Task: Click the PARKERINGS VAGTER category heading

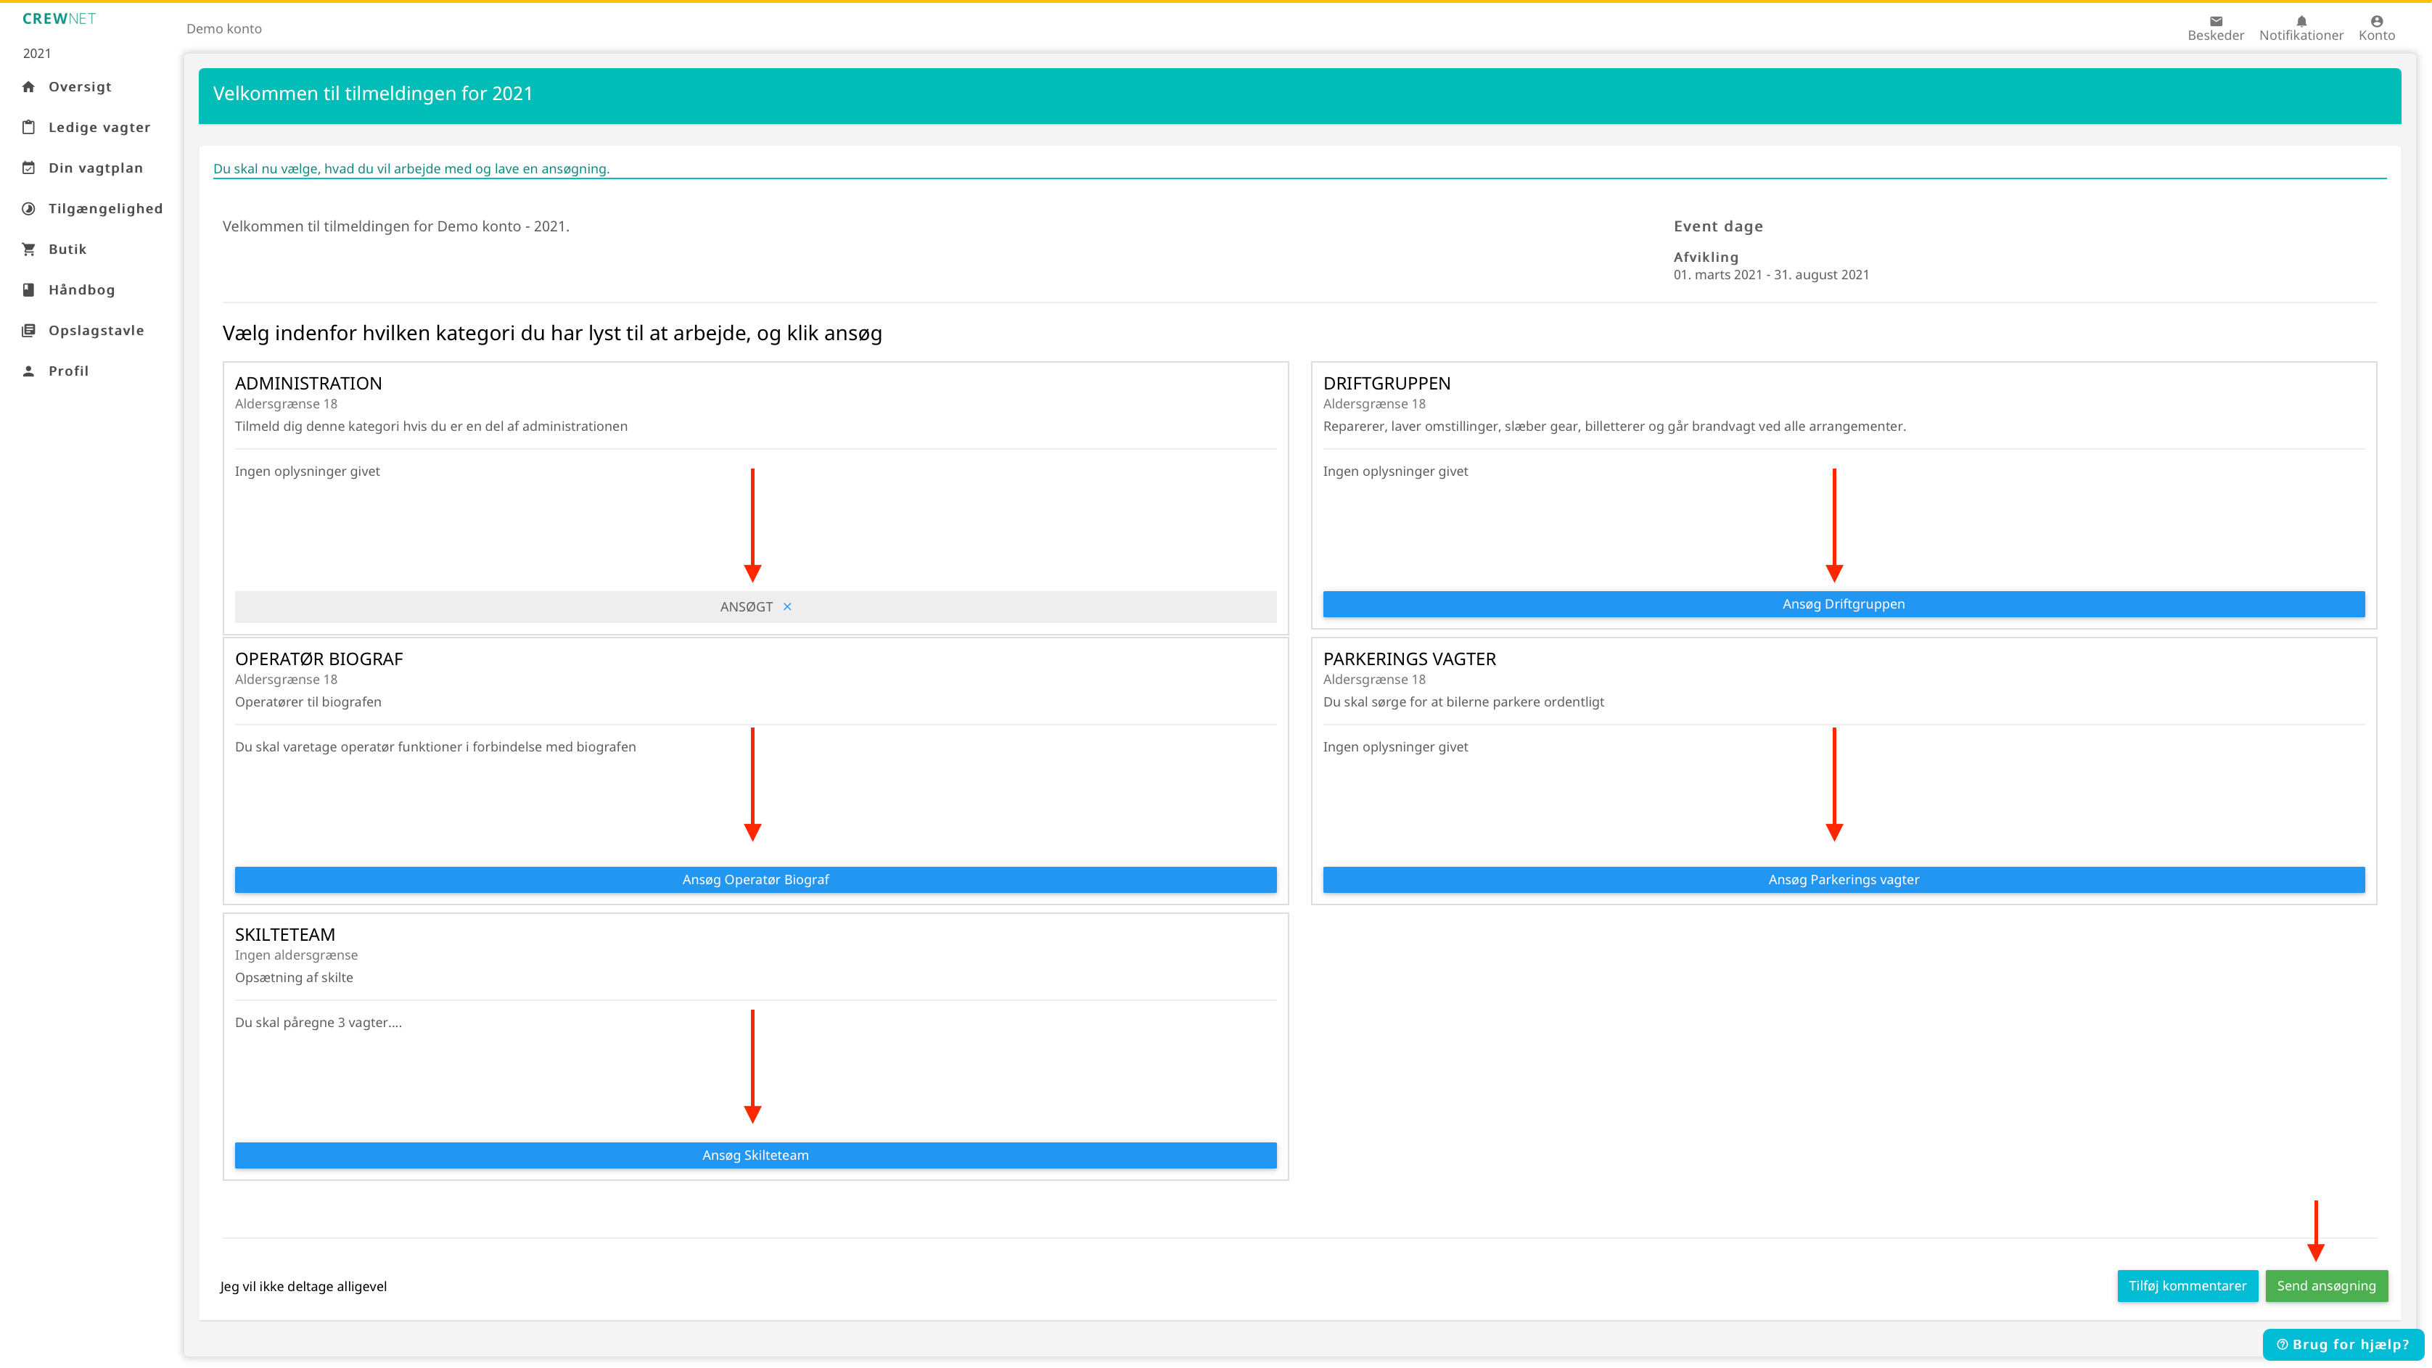Action: pyautogui.click(x=1408, y=659)
